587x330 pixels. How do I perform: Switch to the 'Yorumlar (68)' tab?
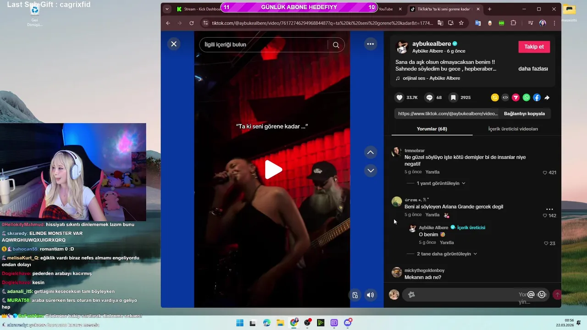coord(432,129)
